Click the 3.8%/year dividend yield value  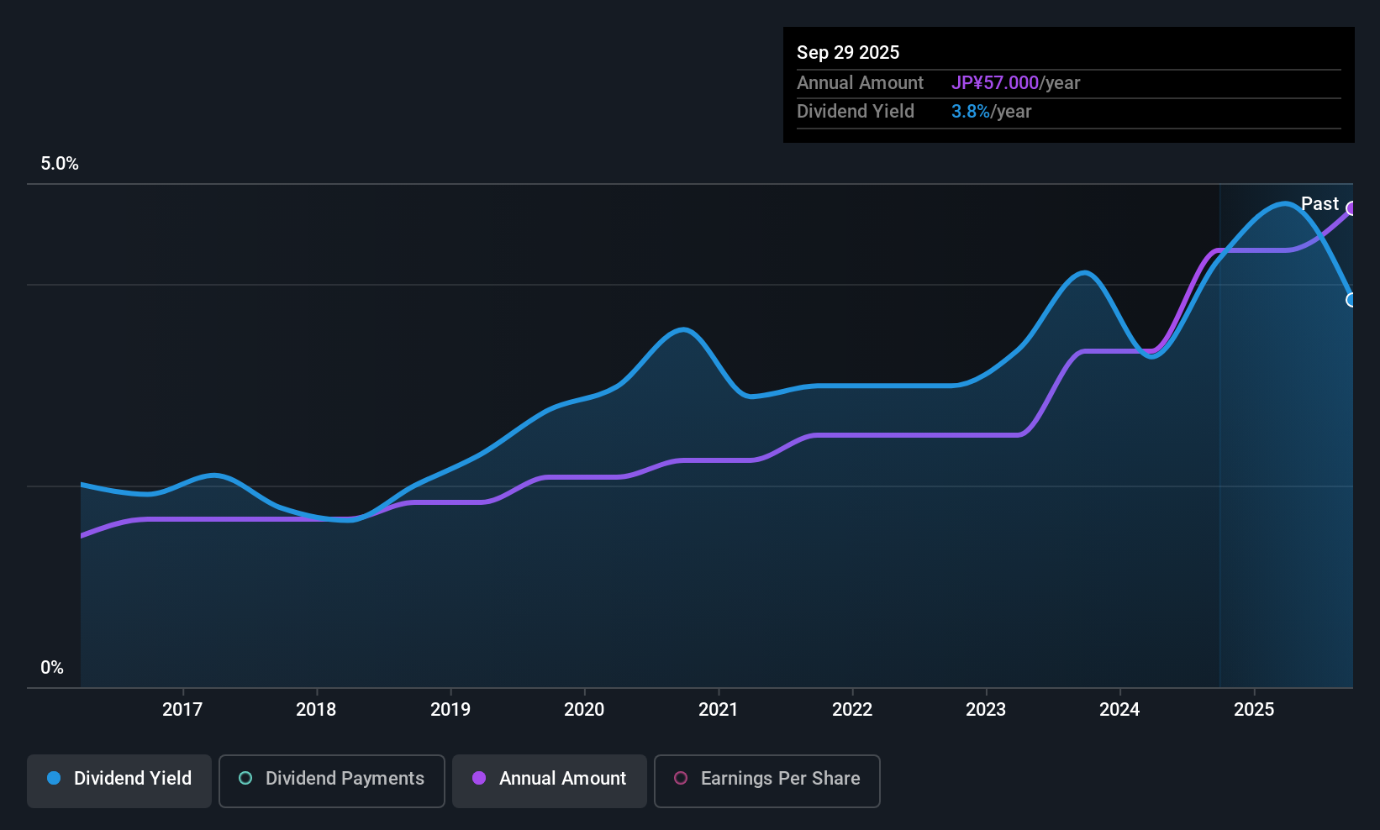pyautogui.click(x=991, y=111)
